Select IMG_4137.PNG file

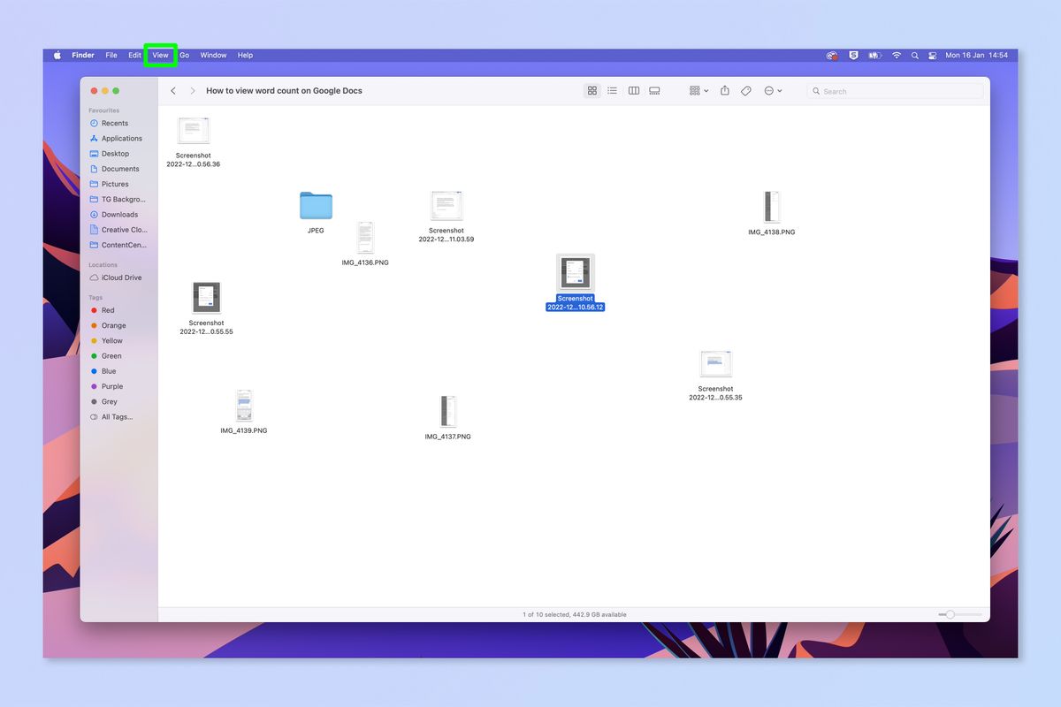pyautogui.click(x=447, y=413)
